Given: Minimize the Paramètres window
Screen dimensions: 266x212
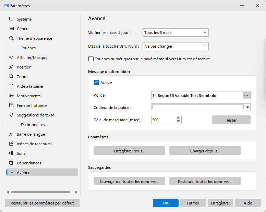Looking at the screenshot, I should point(242,5).
